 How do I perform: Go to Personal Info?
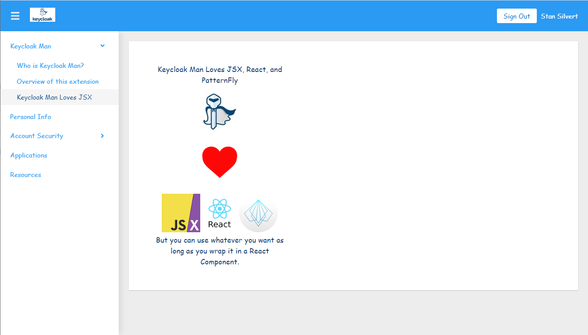[30, 117]
